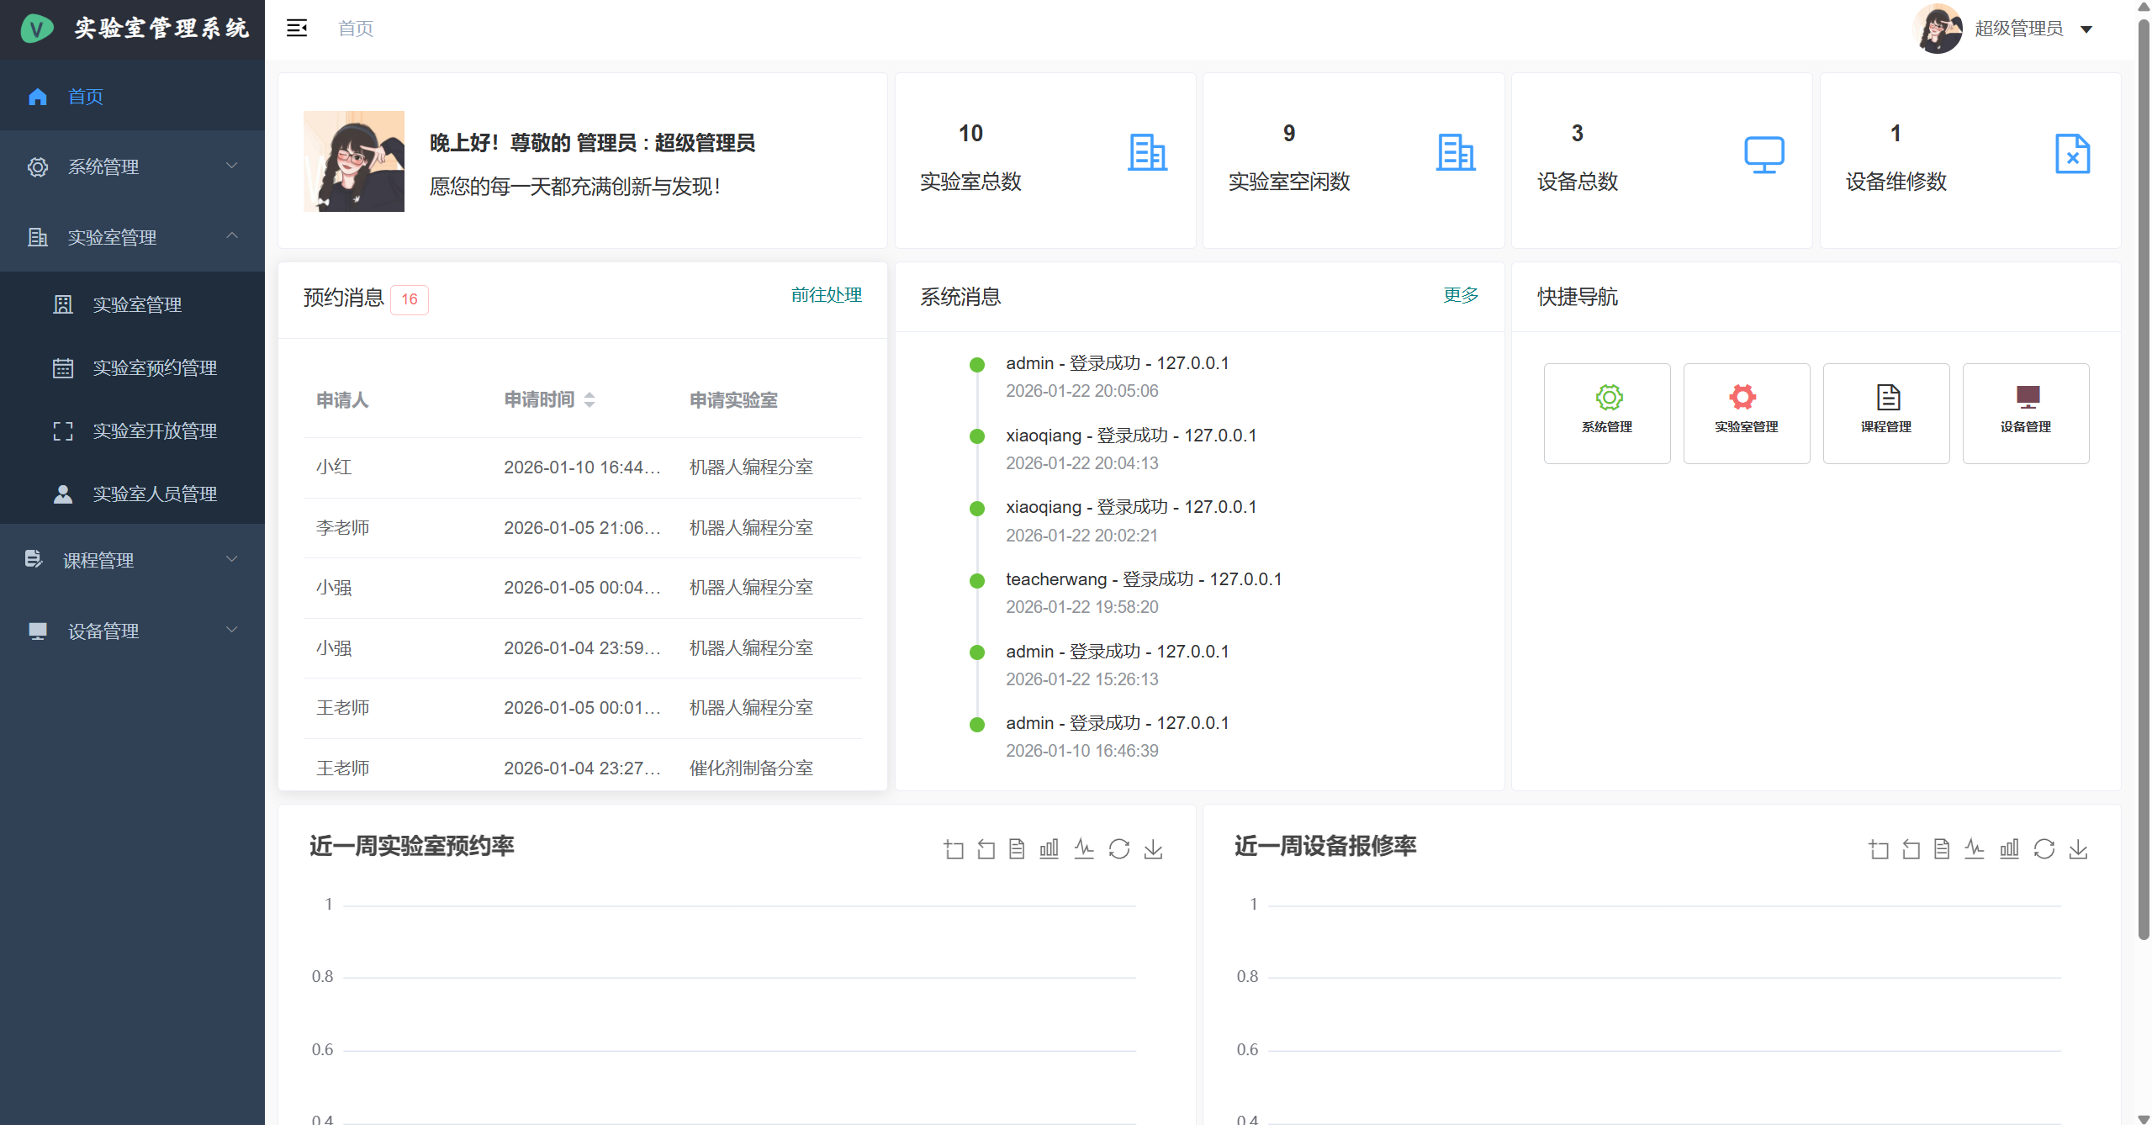
Task: Expand the 系统管理 sidebar menu
Action: pyautogui.click(x=132, y=166)
